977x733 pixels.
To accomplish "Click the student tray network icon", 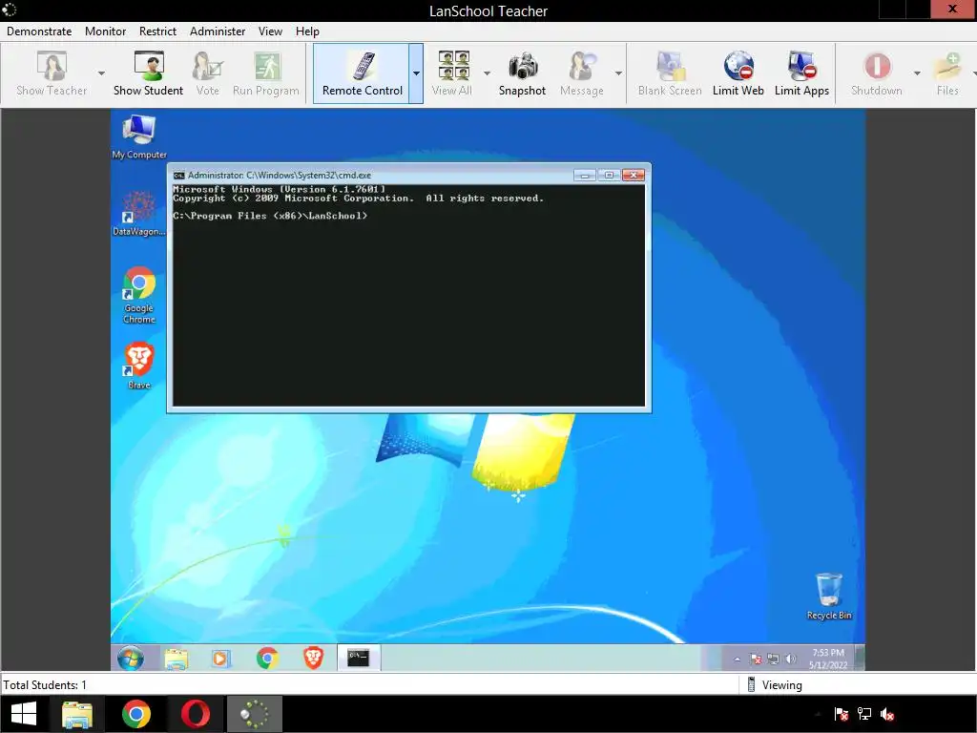I will tap(773, 659).
